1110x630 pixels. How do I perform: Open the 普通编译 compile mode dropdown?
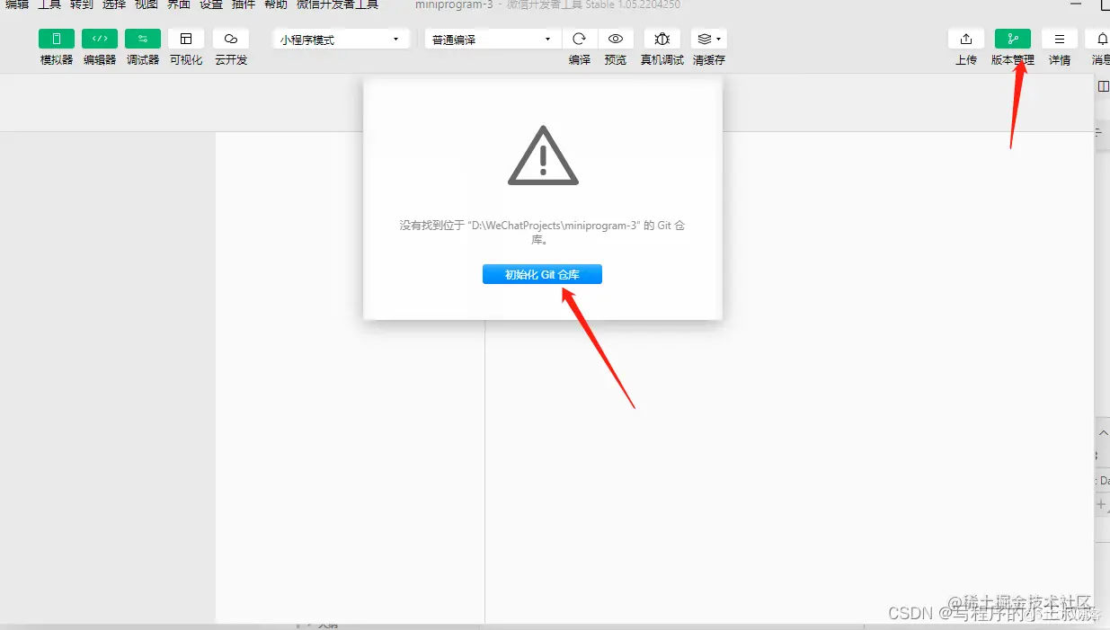pos(493,40)
